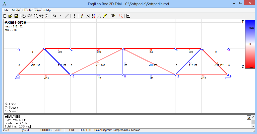Show the deformed shape triangle icon
This screenshot has width=257, height=134.
tap(99, 16)
